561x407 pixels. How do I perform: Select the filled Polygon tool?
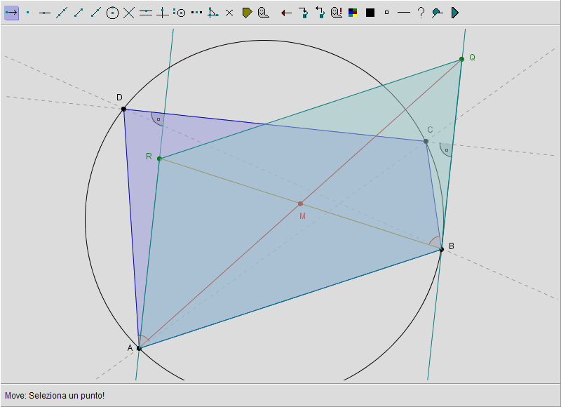tap(247, 13)
